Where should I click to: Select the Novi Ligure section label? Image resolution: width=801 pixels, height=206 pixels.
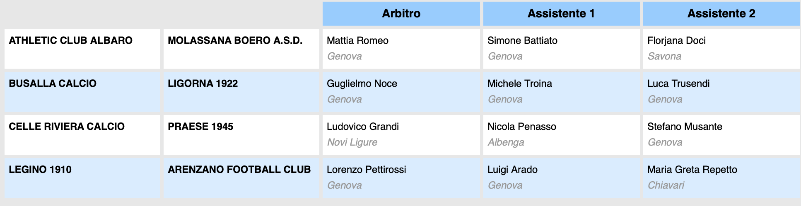pos(352,142)
